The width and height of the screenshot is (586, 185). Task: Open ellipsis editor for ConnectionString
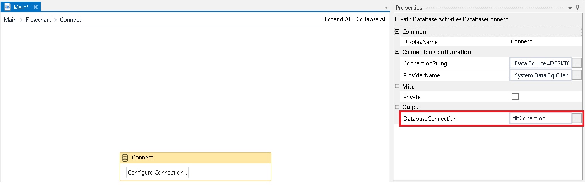577,63
